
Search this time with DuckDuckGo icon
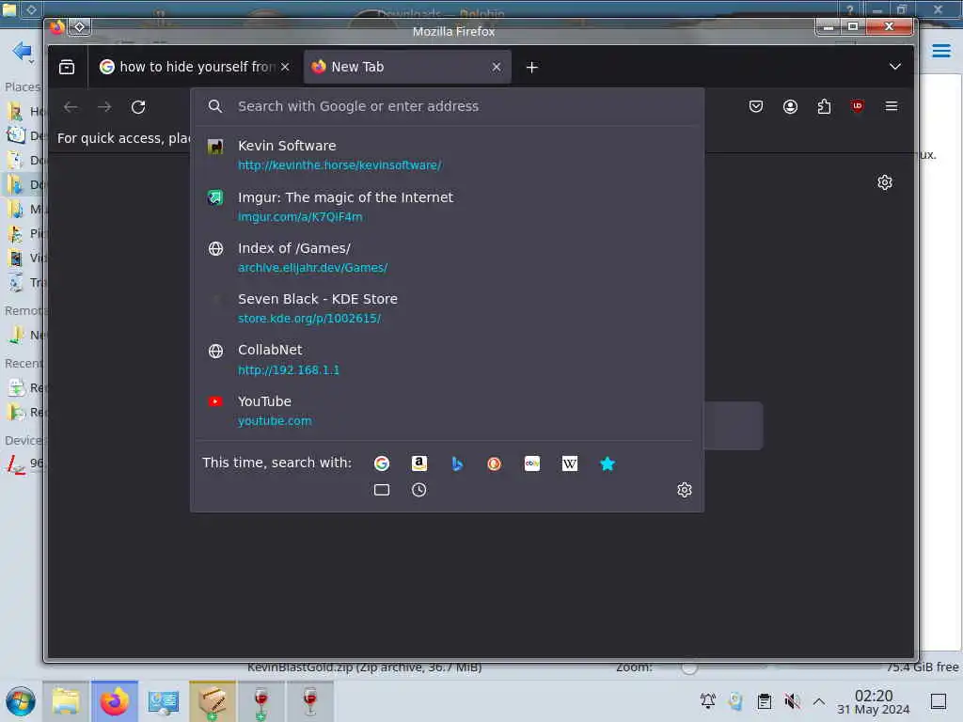coord(495,463)
